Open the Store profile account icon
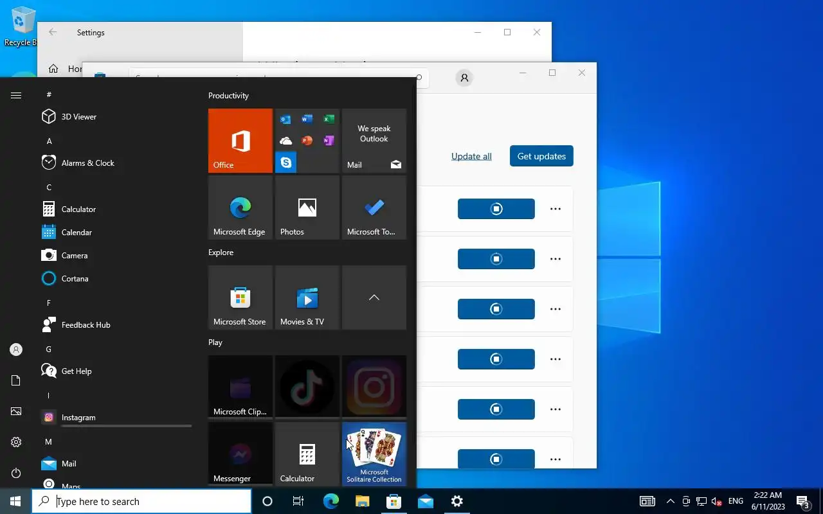The width and height of the screenshot is (823, 514). tap(464, 78)
